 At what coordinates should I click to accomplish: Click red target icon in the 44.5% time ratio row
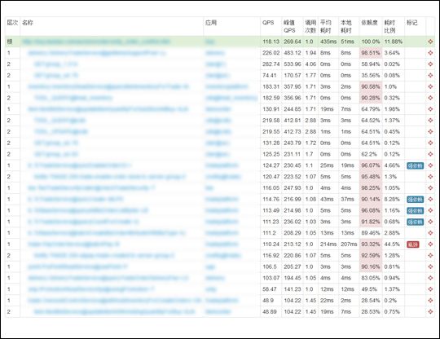pos(430,244)
